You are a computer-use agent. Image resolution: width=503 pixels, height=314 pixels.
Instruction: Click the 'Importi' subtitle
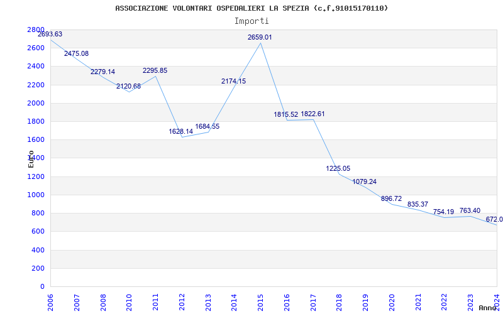(251, 21)
